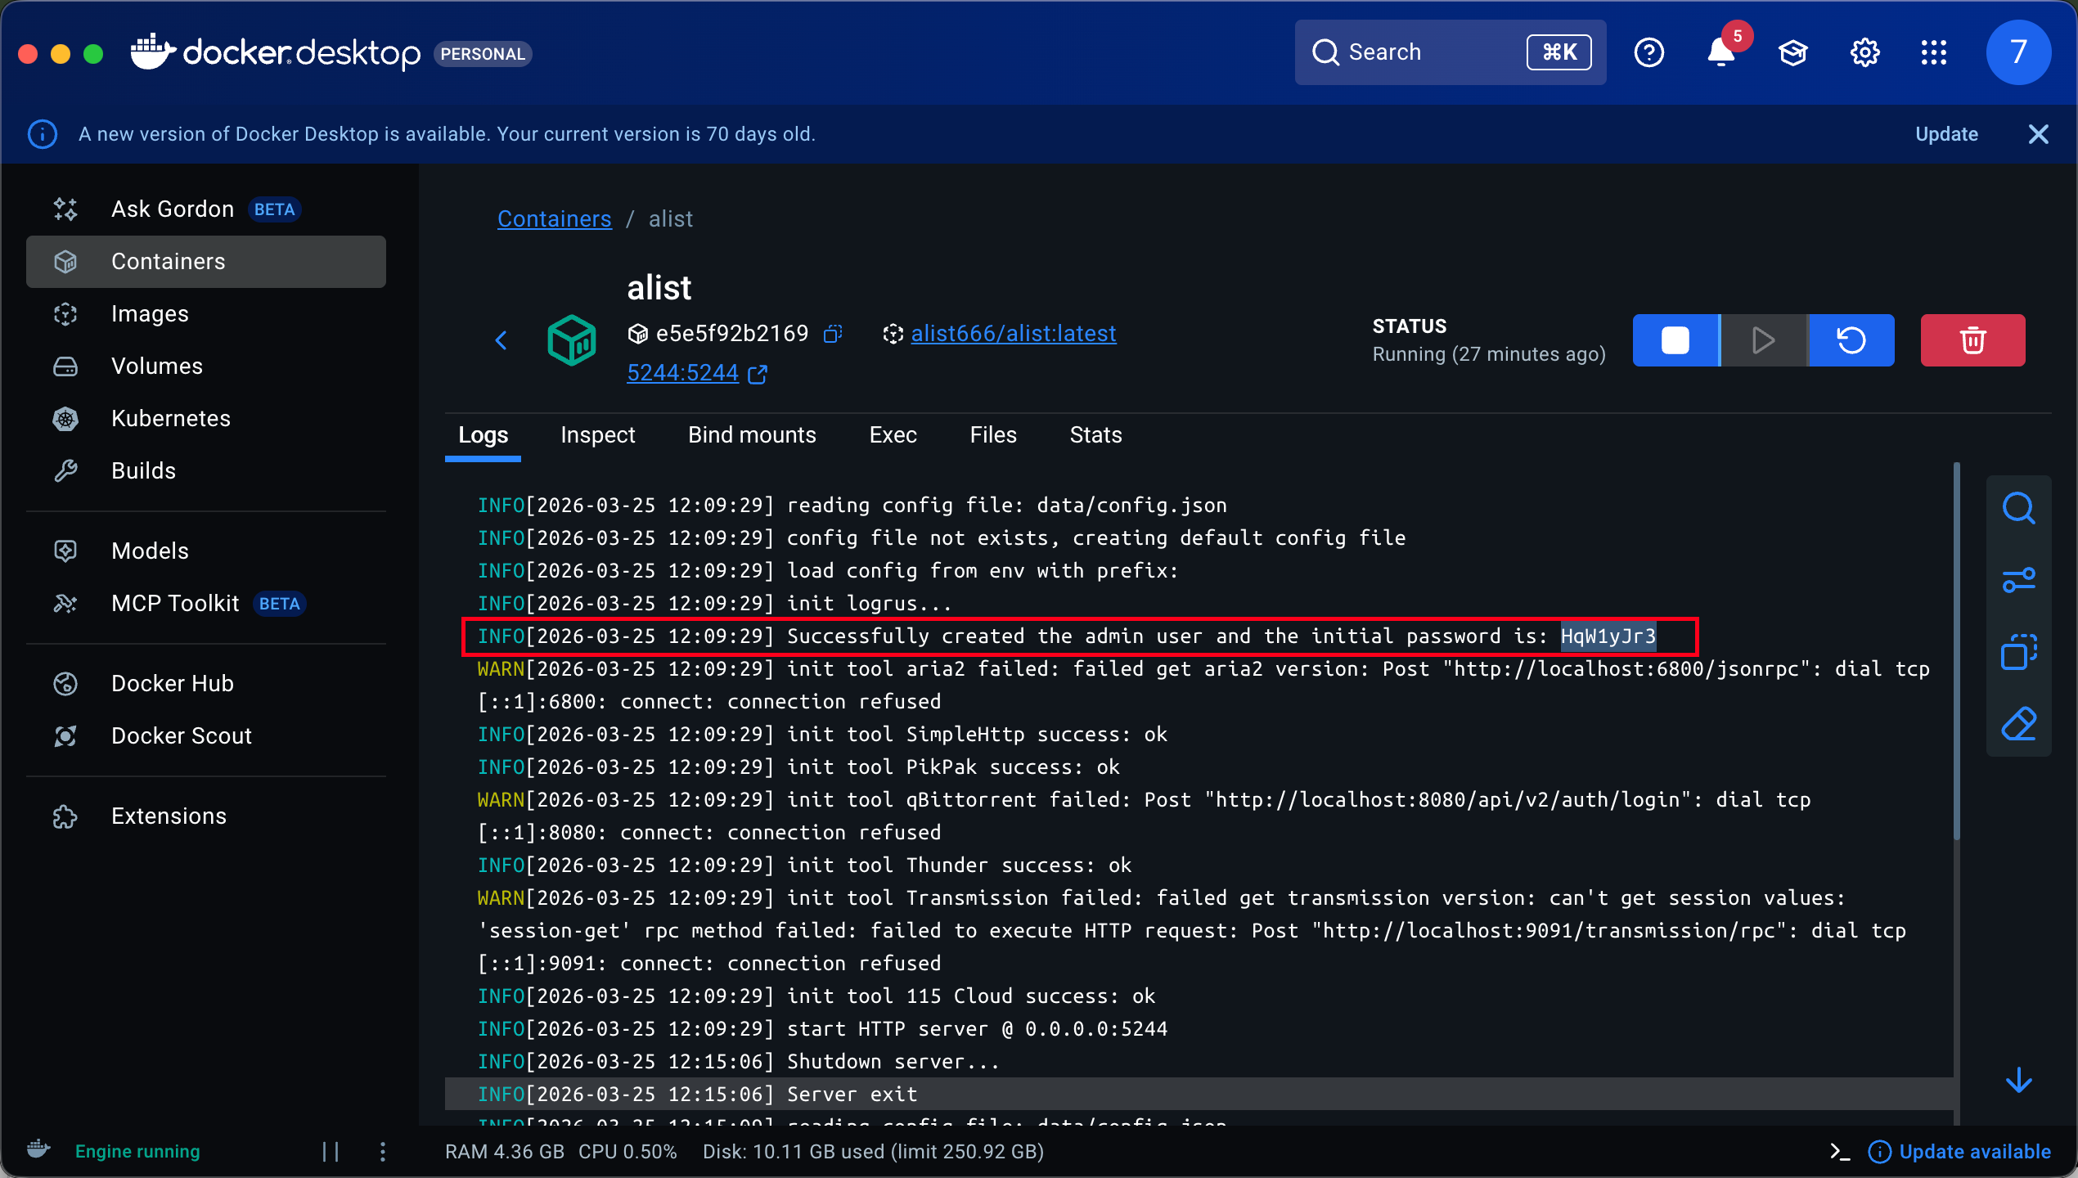Open the terminal icon in the status bar
Viewport: 2078px width, 1178px height.
tap(1840, 1152)
